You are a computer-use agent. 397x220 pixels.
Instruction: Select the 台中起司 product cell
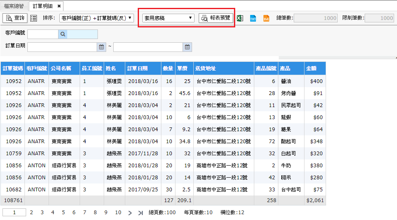tap(291, 190)
